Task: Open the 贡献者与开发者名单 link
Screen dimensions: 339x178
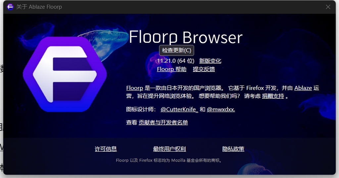Action: click(163, 123)
